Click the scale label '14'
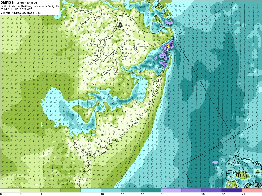This screenshot has height=196, width=262. [143, 194]
